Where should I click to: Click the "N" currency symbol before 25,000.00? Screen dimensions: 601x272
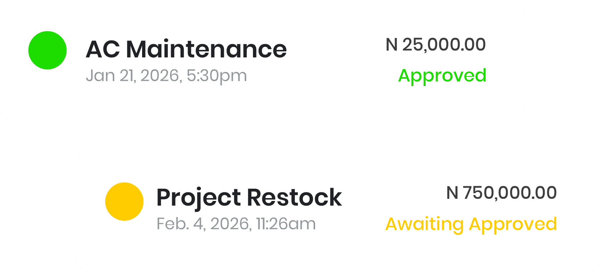point(391,45)
